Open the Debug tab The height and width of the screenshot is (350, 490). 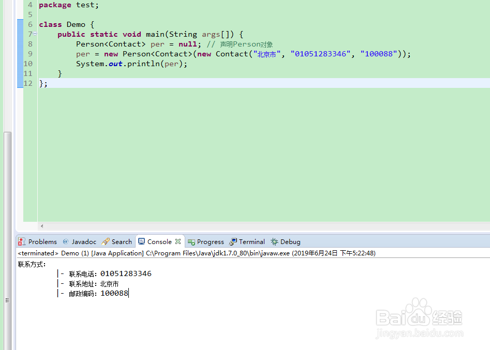pyautogui.click(x=286, y=241)
